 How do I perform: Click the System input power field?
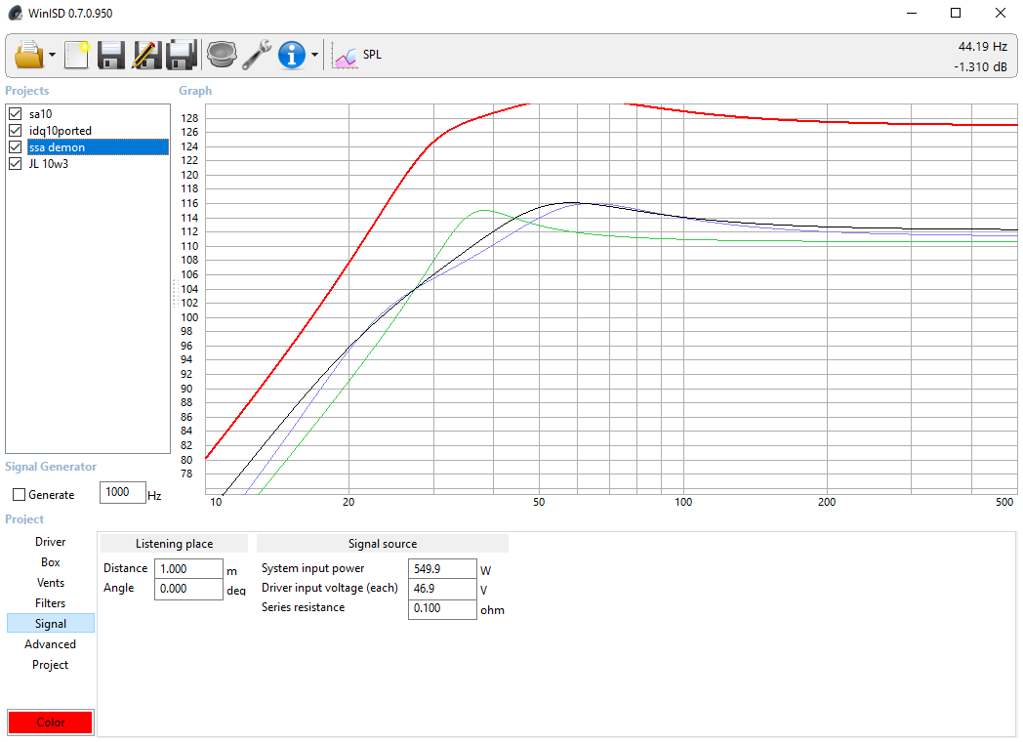tap(442, 569)
